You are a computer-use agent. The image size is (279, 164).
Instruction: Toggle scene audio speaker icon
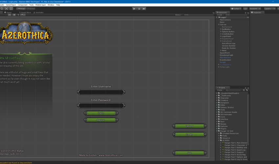coord(18,15)
